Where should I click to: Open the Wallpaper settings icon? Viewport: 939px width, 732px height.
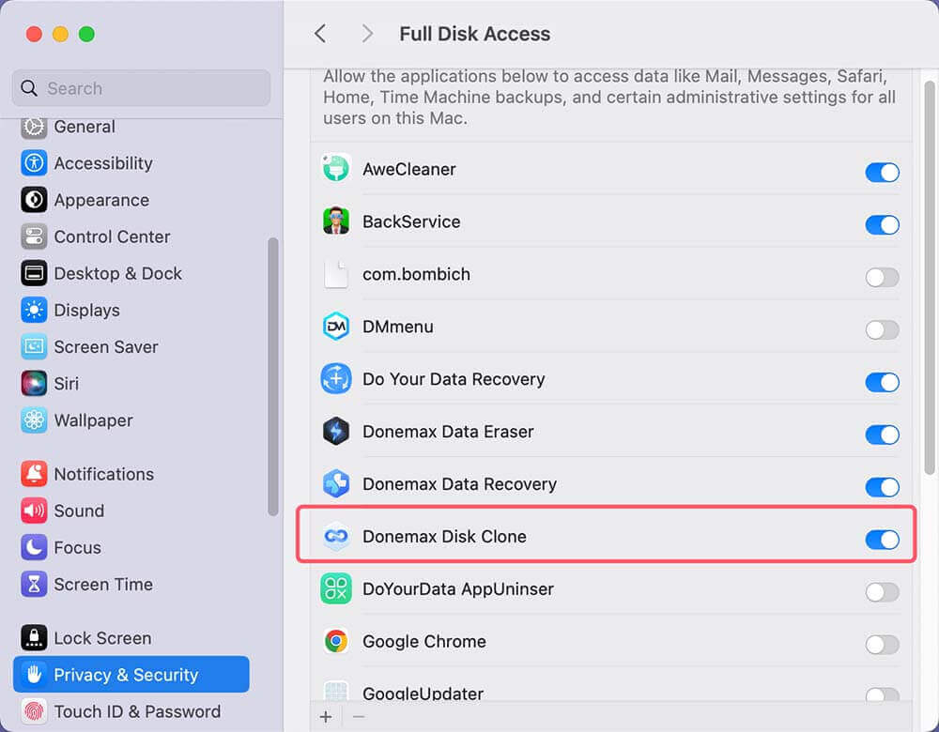point(33,420)
